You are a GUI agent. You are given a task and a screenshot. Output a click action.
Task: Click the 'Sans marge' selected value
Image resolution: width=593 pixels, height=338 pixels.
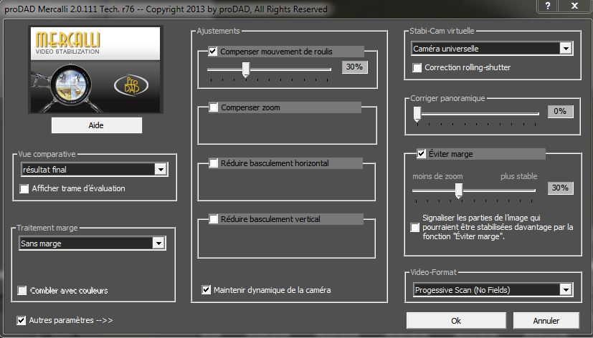[41, 243]
